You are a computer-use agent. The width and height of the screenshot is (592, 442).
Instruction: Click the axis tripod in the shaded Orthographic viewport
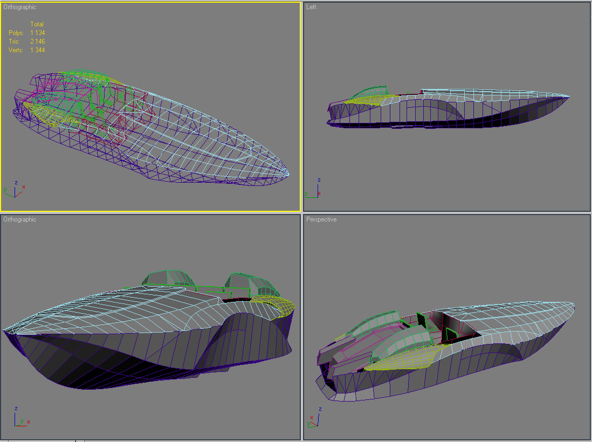(x=22, y=417)
